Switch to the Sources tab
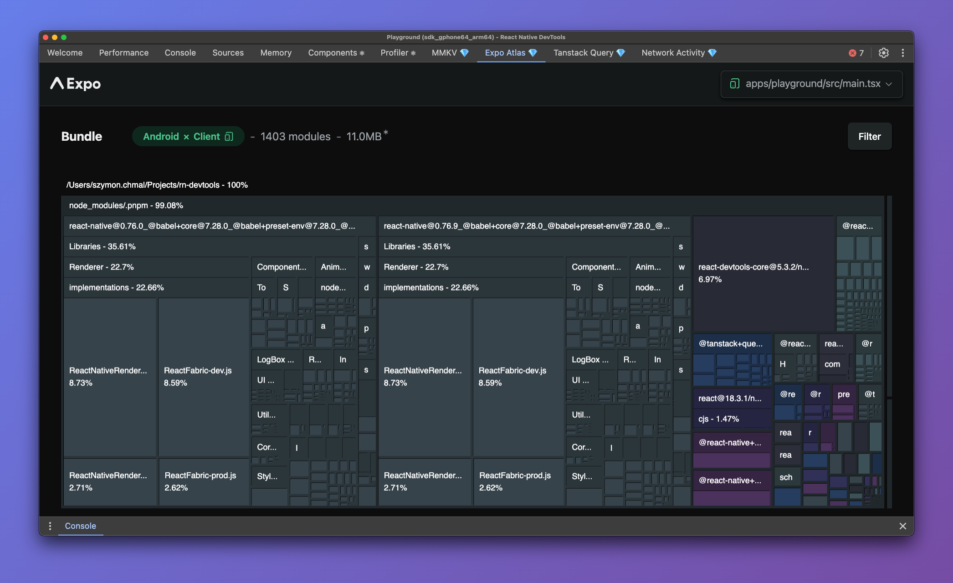The height and width of the screenshot is (583, 953). (228, 53)
